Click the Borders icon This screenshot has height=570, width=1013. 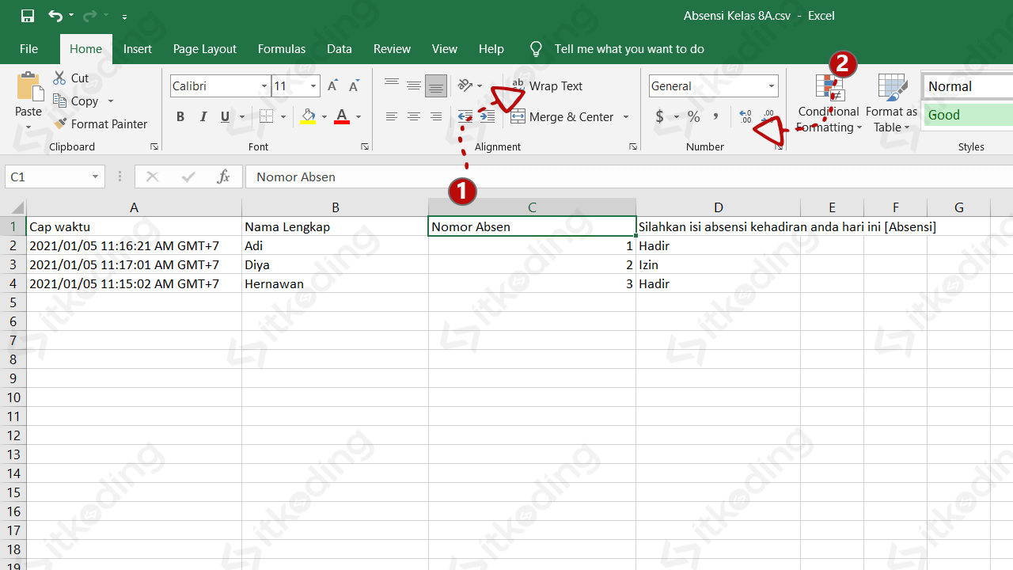tap(266, 117)
